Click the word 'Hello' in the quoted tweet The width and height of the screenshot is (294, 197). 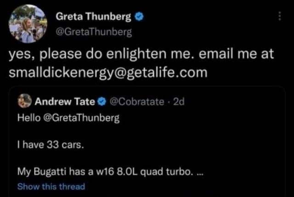(28, 118)
